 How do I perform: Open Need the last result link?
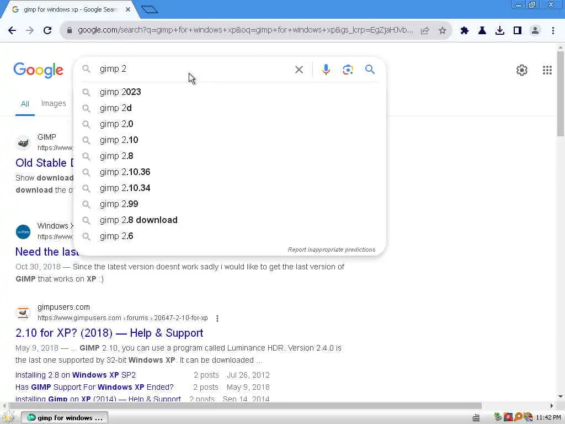[46, 252]
